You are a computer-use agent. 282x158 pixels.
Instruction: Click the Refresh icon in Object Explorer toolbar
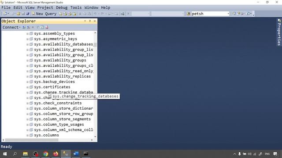click(x=42, y=27)
